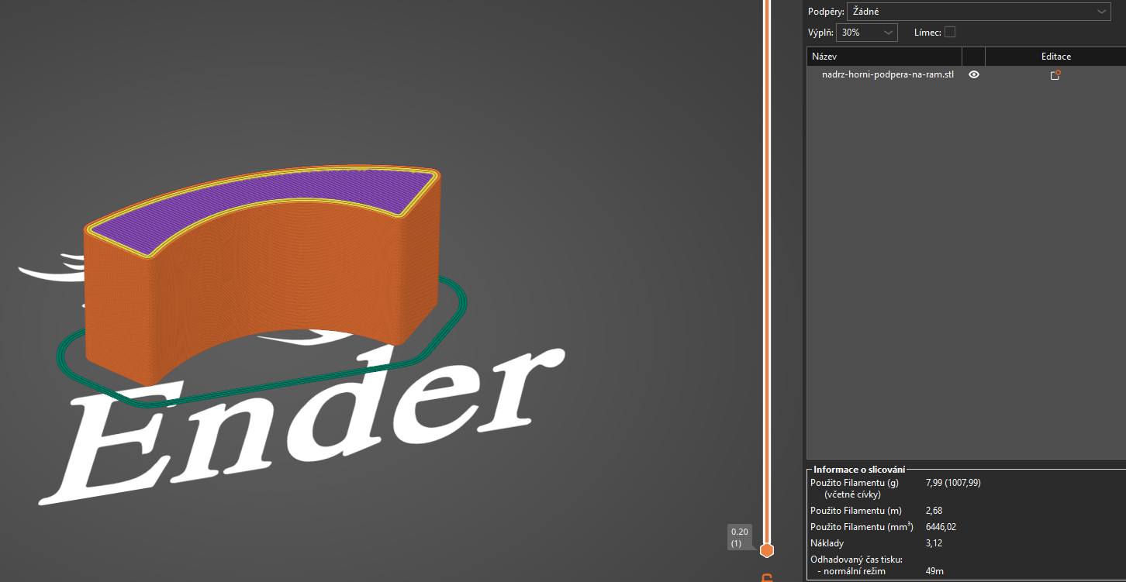
Task: Click the Použito Filamentu (m) label
Action: tap(856, 511)
